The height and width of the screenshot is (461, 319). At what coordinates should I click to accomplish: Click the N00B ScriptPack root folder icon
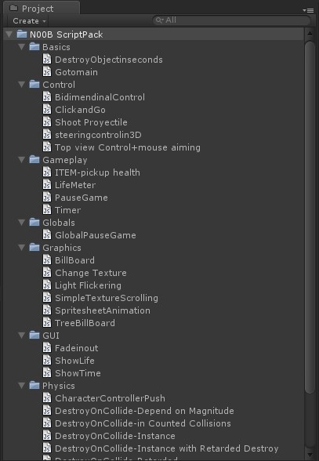22,34
